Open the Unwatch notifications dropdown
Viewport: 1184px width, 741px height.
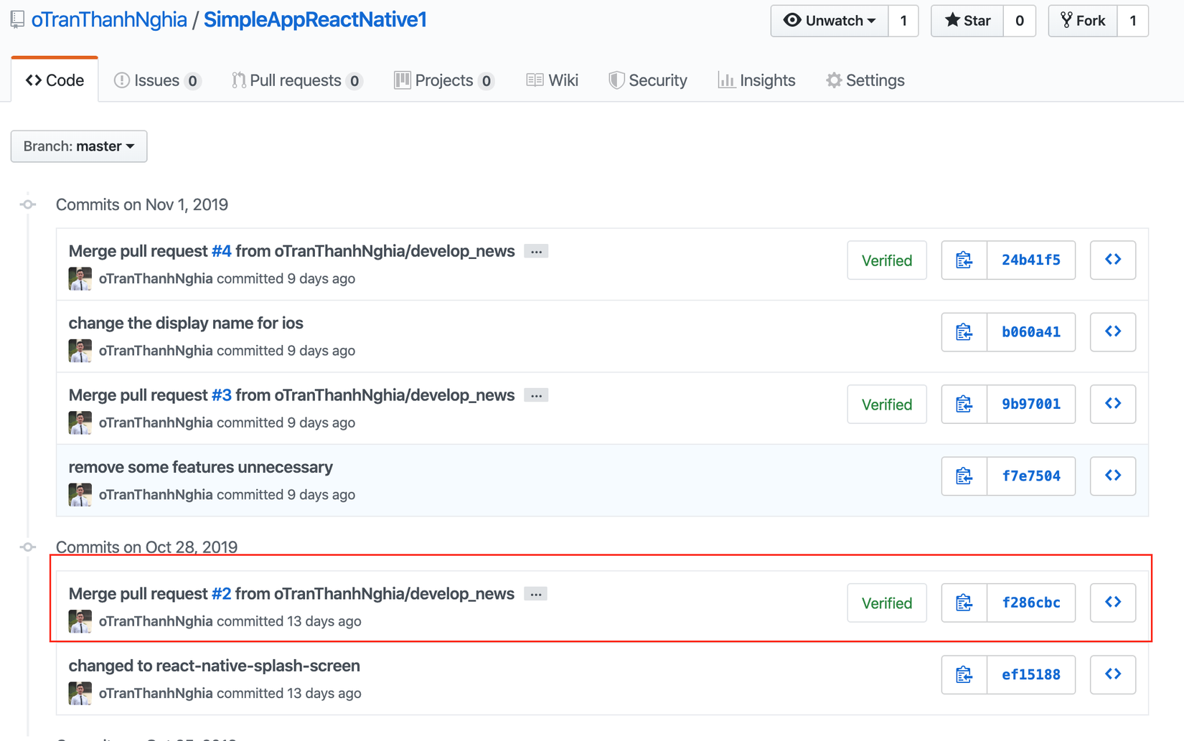830,21
